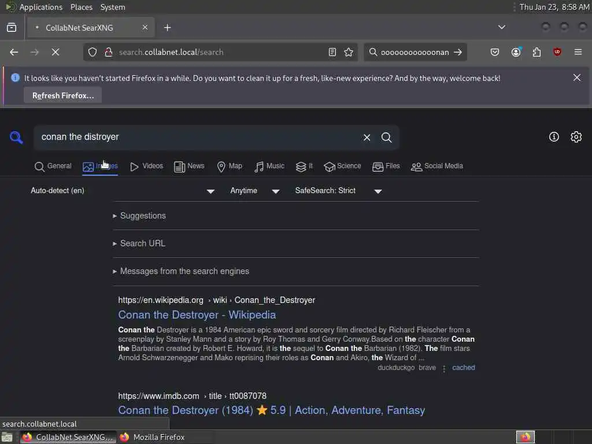Open SearXNG preferences gear icon

click(x=576, y=136)
